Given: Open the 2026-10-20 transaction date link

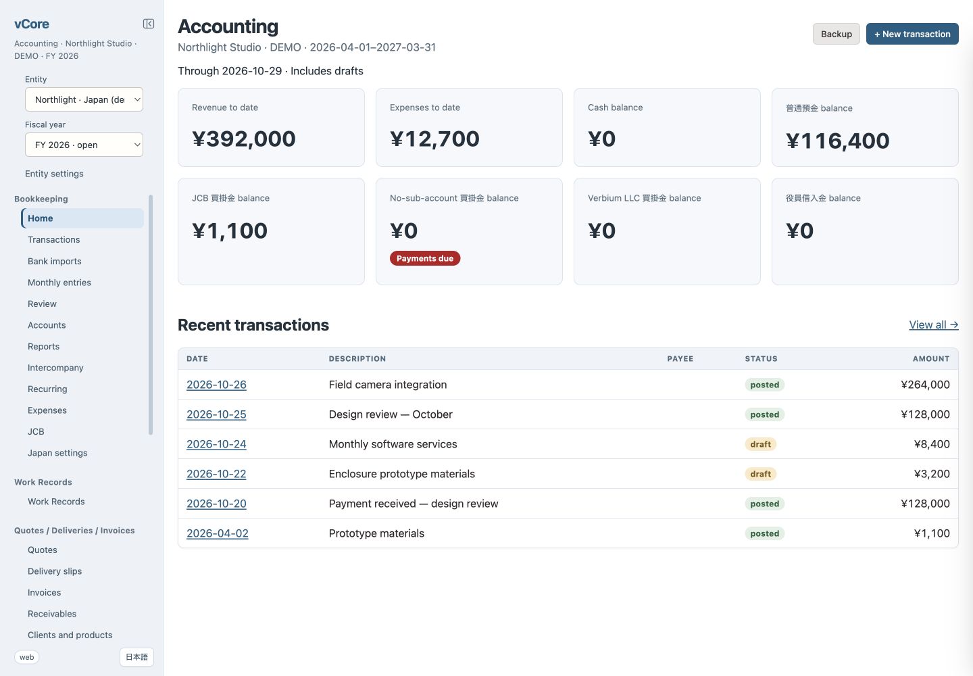Looking at the screenshot, I should [216, 504].
